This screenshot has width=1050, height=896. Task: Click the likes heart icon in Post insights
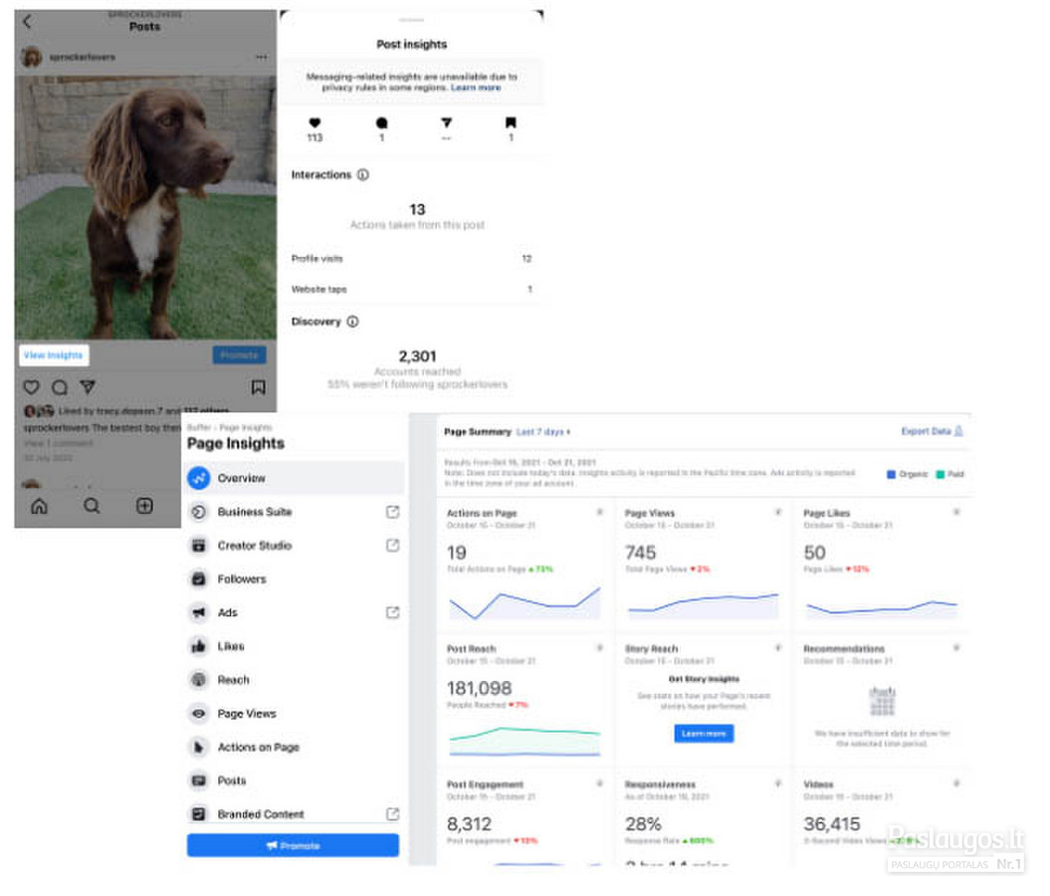315,122
